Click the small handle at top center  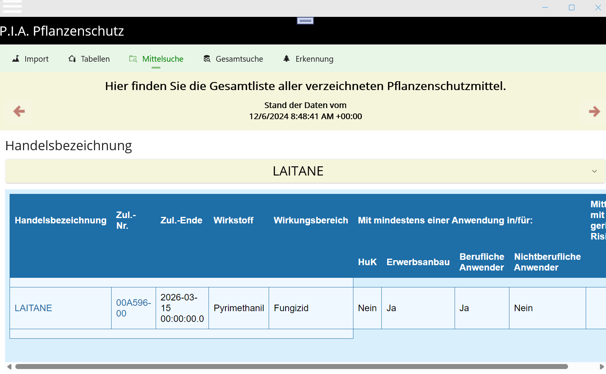(x=305, y=21)
